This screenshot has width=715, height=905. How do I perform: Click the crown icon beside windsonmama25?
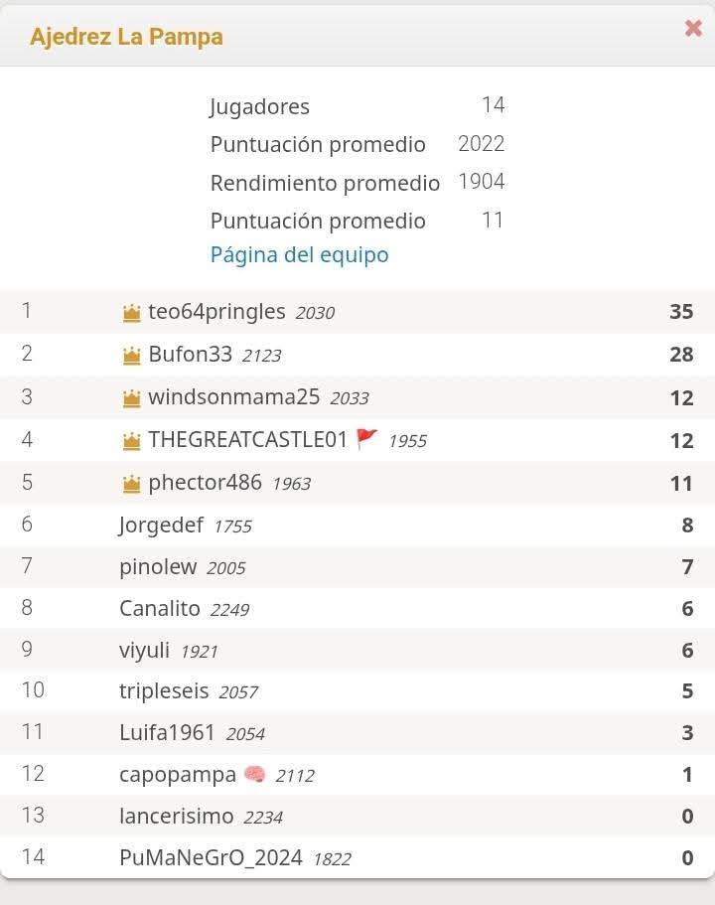point(131,397)
